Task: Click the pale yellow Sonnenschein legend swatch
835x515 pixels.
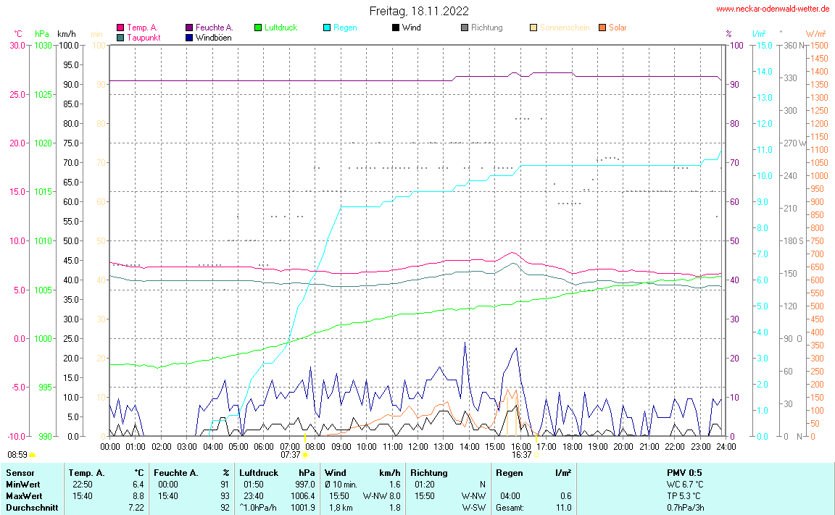Action: pyautogui.click(x=533, y=28)
